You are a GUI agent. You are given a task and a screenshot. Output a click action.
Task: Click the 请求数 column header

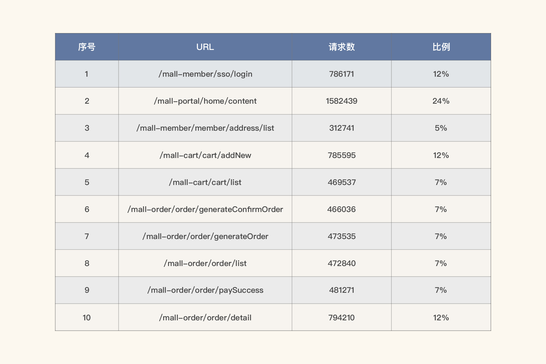pyautogui.click(x=342, y=47)
